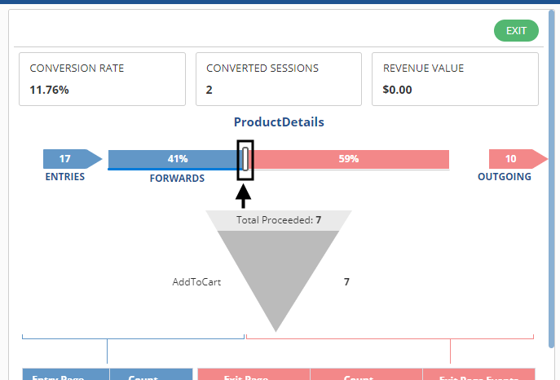The height and width of the screenshot is (380, 560).
Task: Select the Converted Sessions card
Action: point(279,79)
